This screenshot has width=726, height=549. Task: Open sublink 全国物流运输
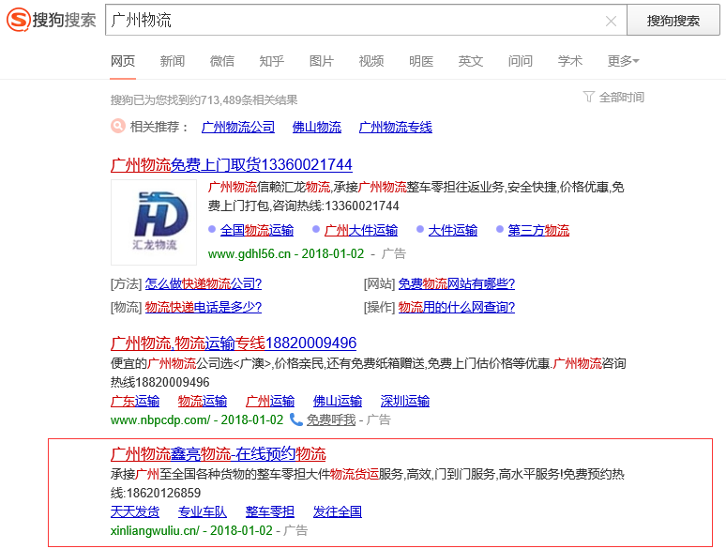click(257, 230)
